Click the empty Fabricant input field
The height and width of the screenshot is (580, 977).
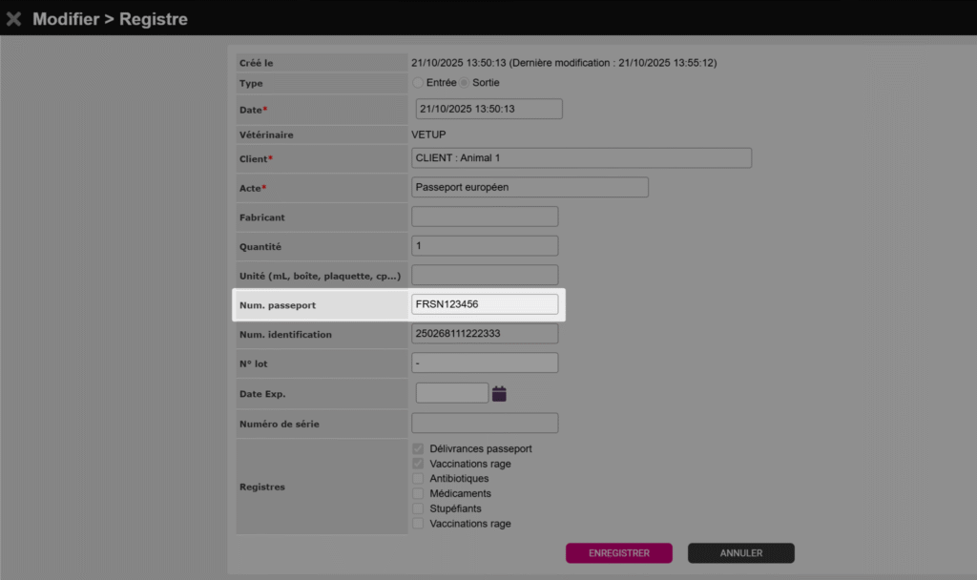coord(485,217)
